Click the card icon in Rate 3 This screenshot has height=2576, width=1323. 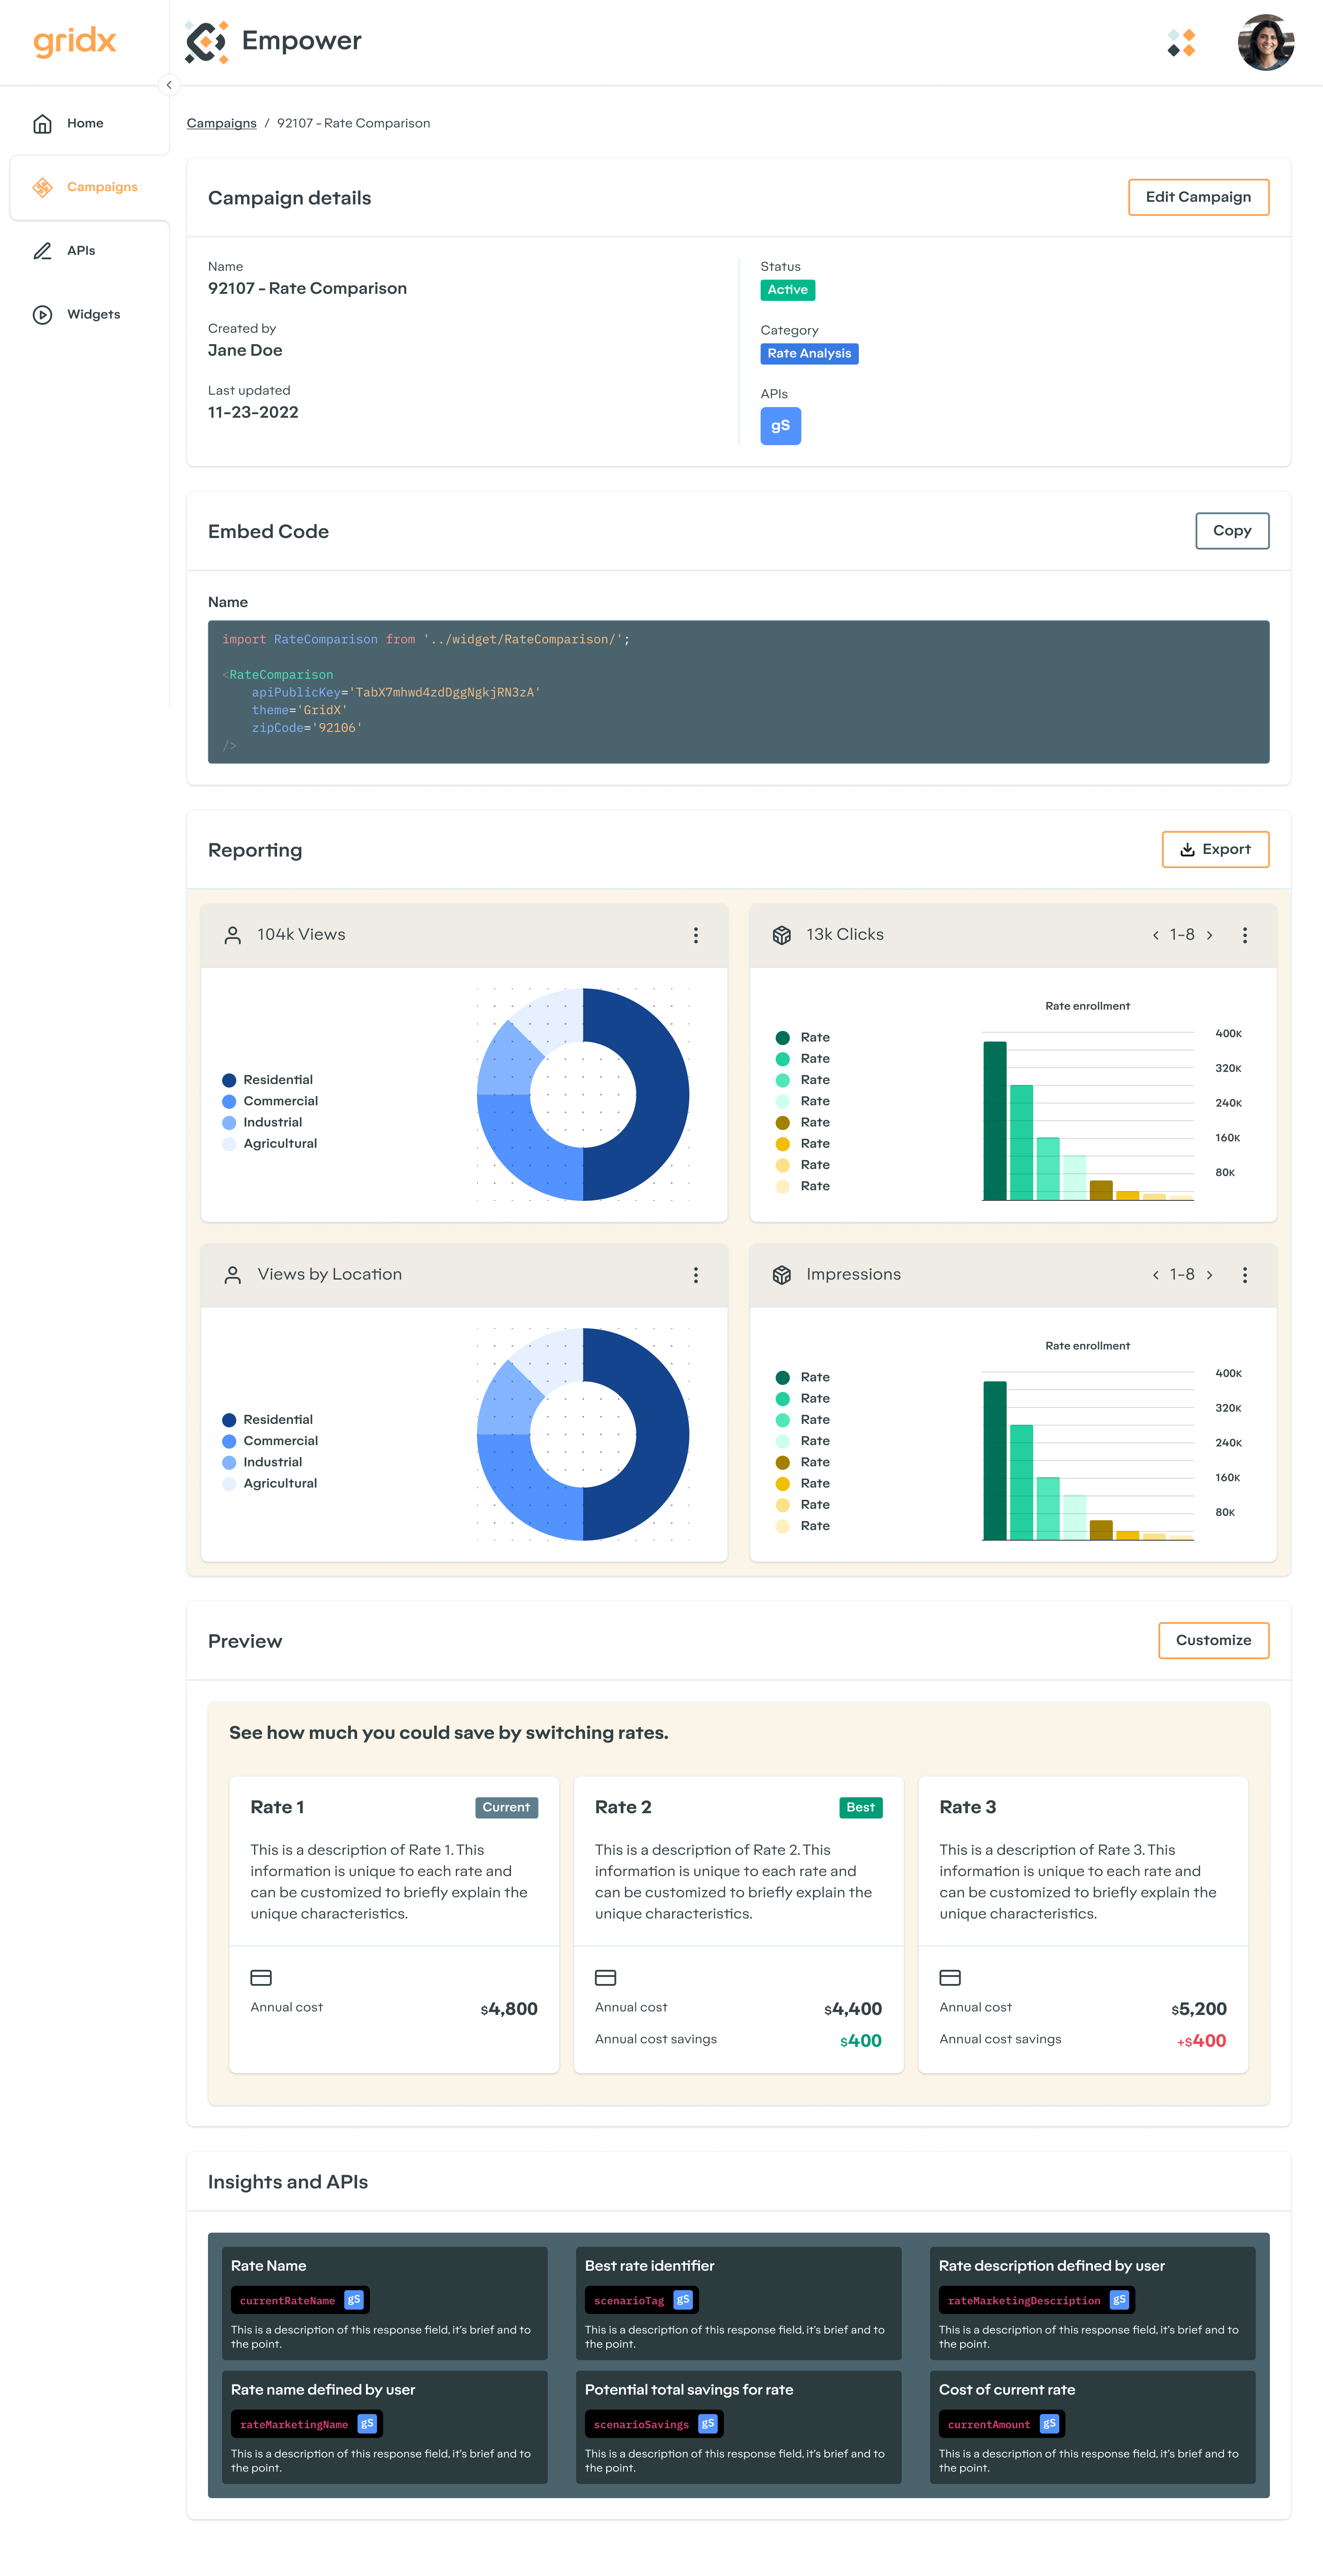click(x=950, y=1977)
